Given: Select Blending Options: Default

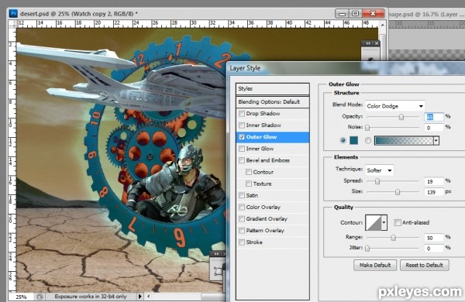Looking at the screenshot, I should 273,102.
